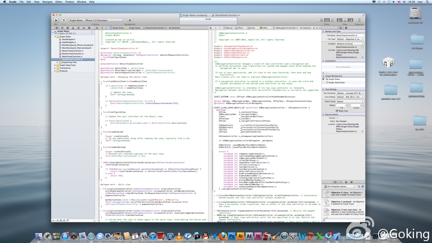
Task: Check Single NotesTests target membership
Action: pos(323,83)
